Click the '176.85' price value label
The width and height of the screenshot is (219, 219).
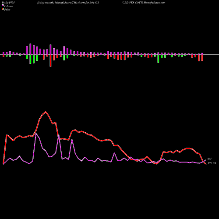pos(212,163)
